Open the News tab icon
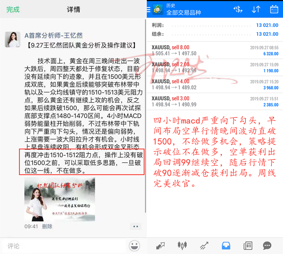The width and height of the screenshot is (283, 254). (247, 246)
